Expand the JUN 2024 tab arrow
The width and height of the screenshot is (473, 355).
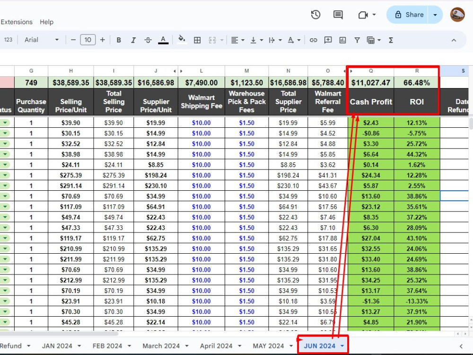342,346
